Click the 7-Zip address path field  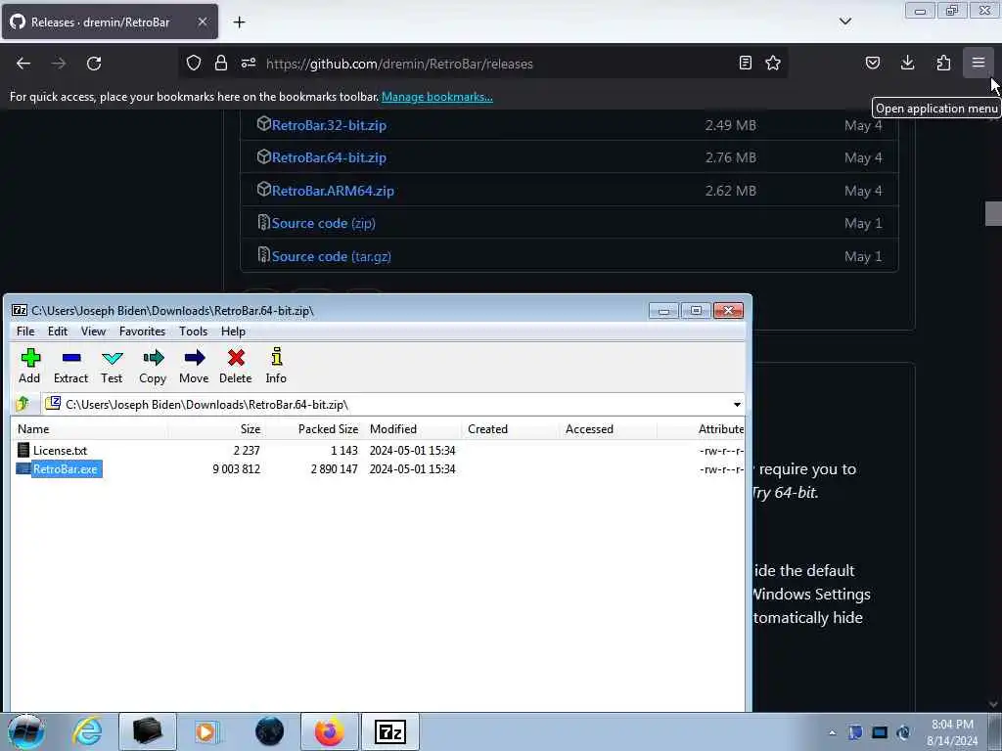(387, 404)
